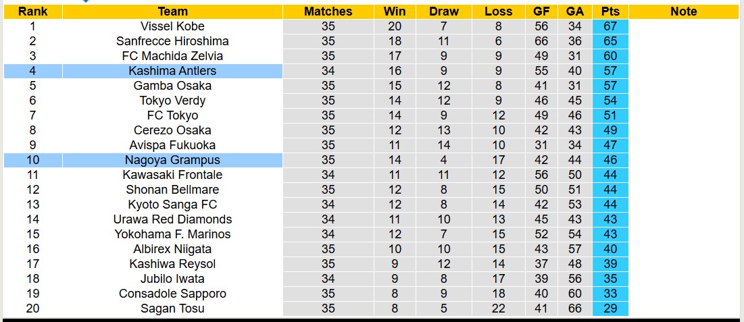Image resolution: width=744 pixels, height=322 pixels.
Task: Open the FC Machida Zelvia team
Action: point(172,56)
